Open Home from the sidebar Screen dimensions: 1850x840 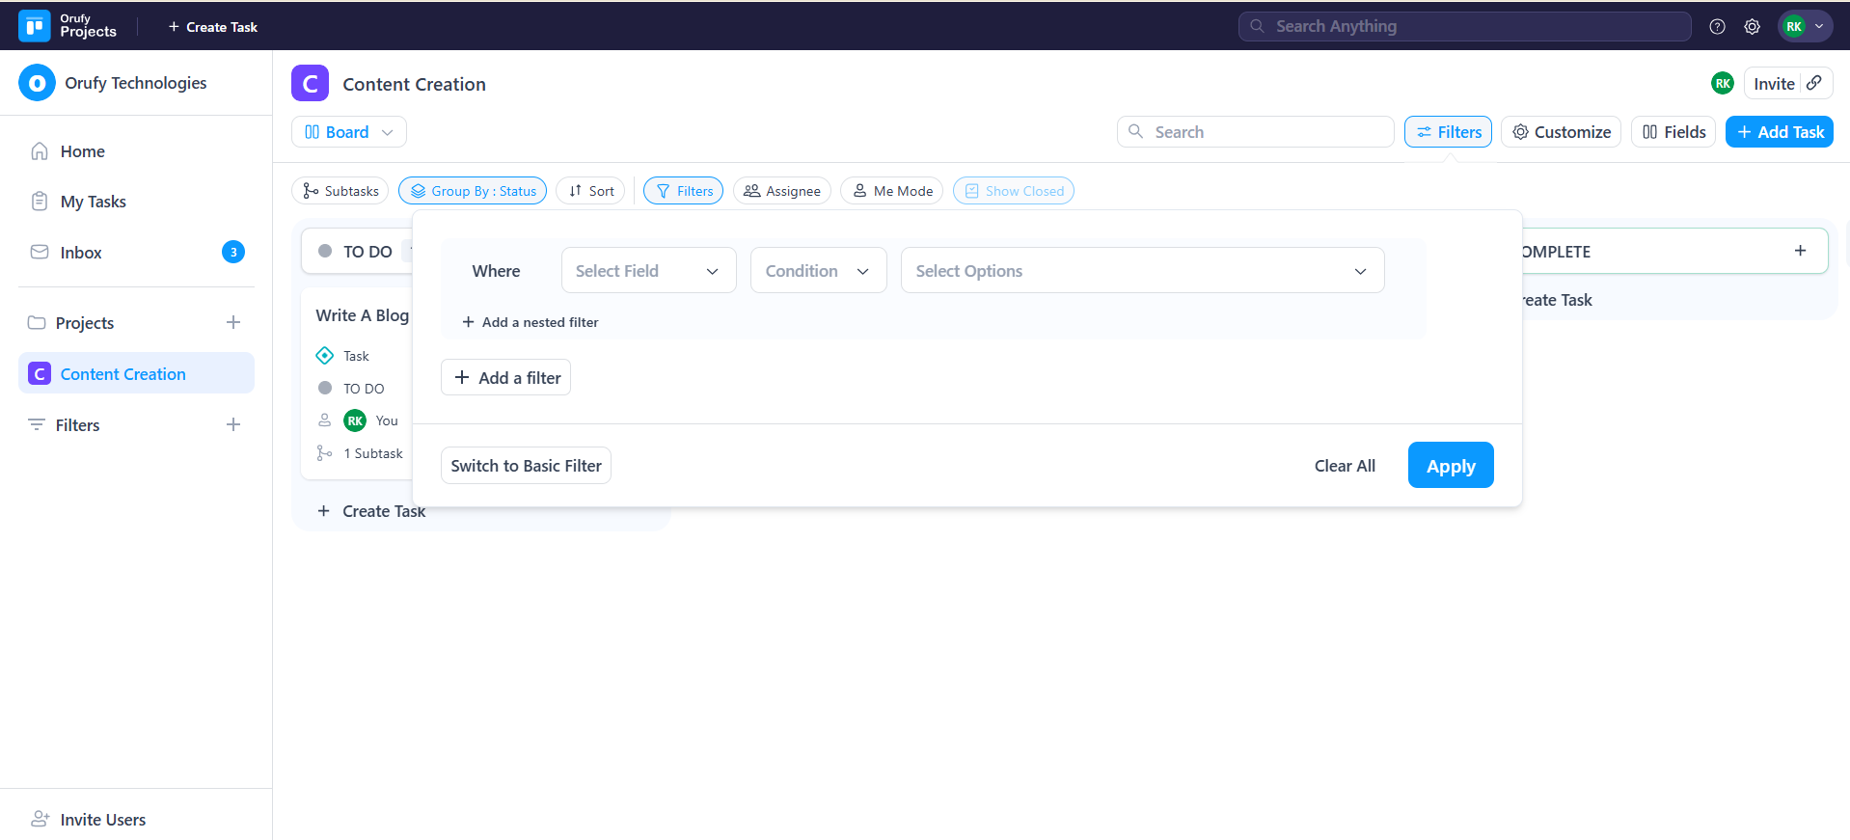pyautogui.click(x=82, y=151)
